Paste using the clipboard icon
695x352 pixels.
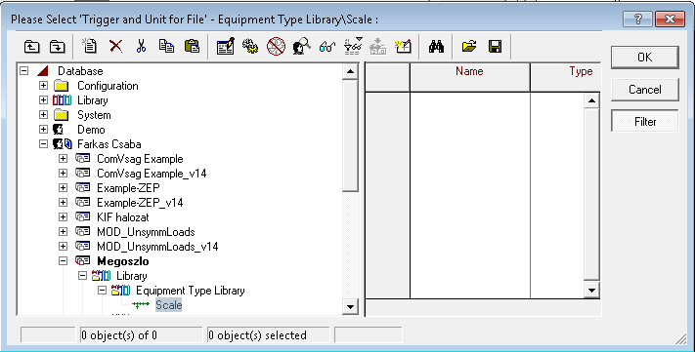(x=192, y=46)
